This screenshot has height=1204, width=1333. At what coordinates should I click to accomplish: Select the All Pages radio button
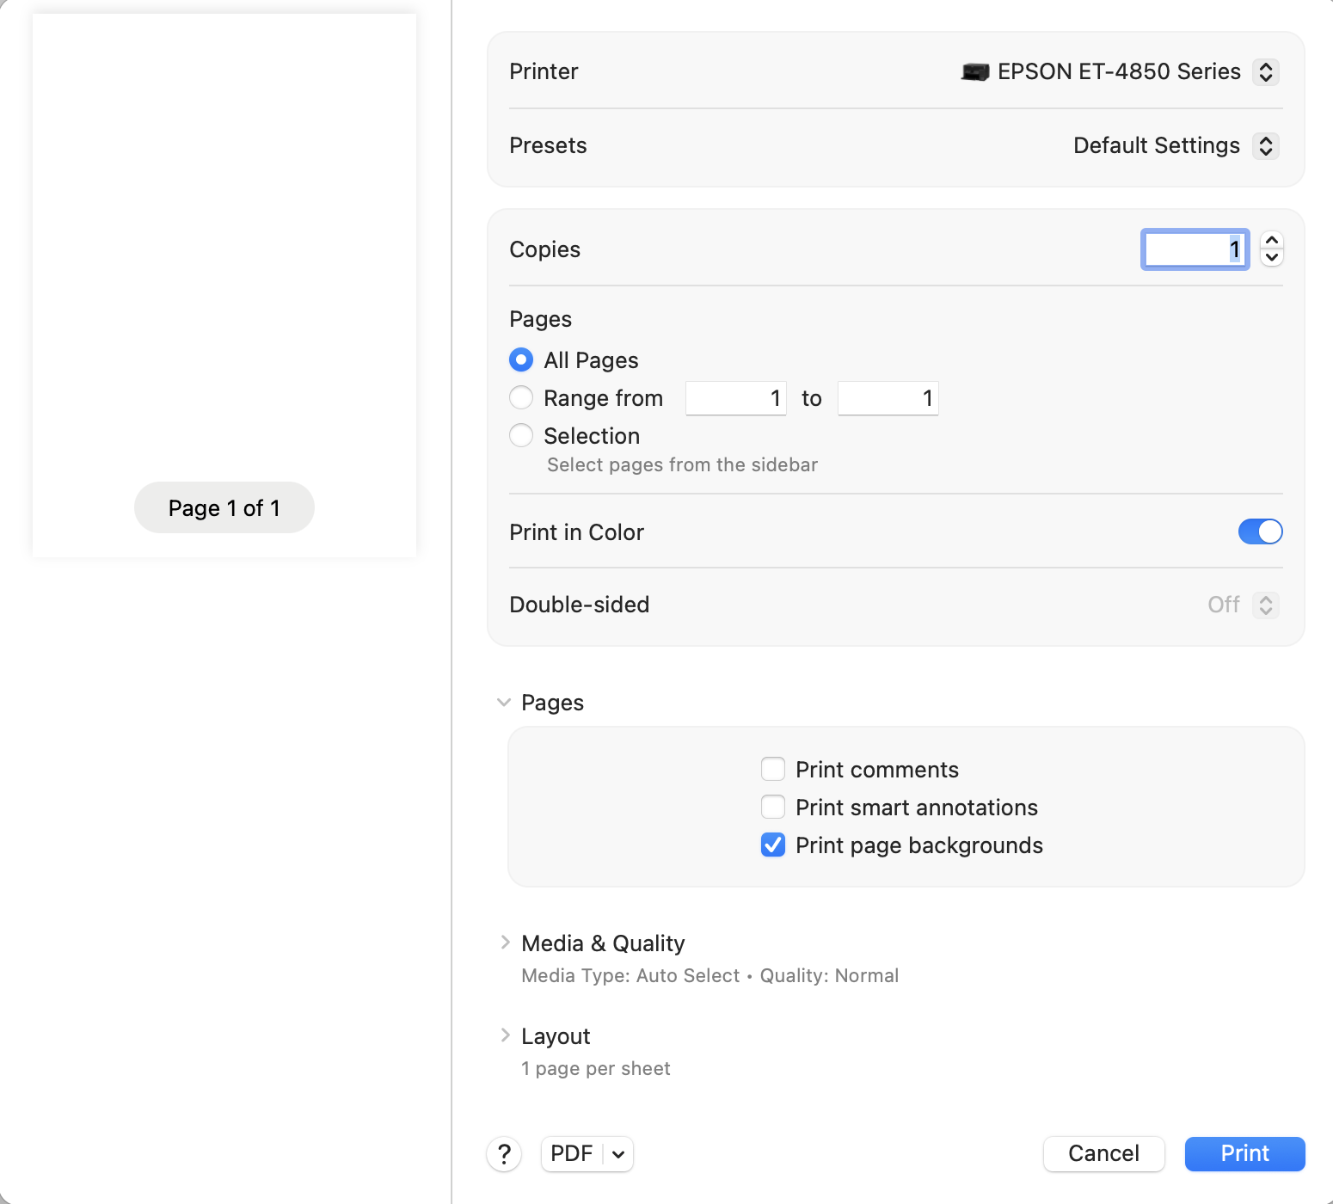point(521,359)
